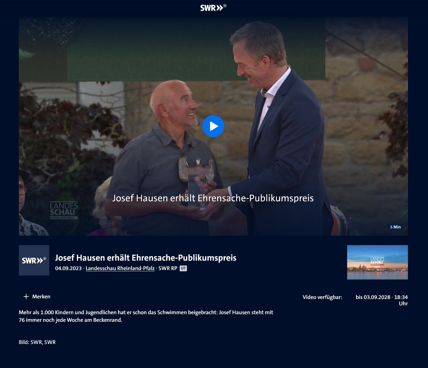Click the SWR channel logo tile beside title
428x368 pixels.
34,260
